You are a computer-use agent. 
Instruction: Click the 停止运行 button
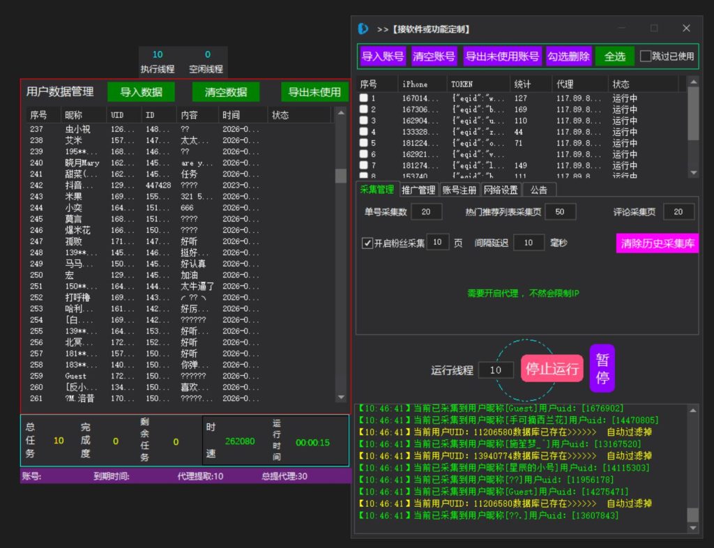[x=552, y=368]
